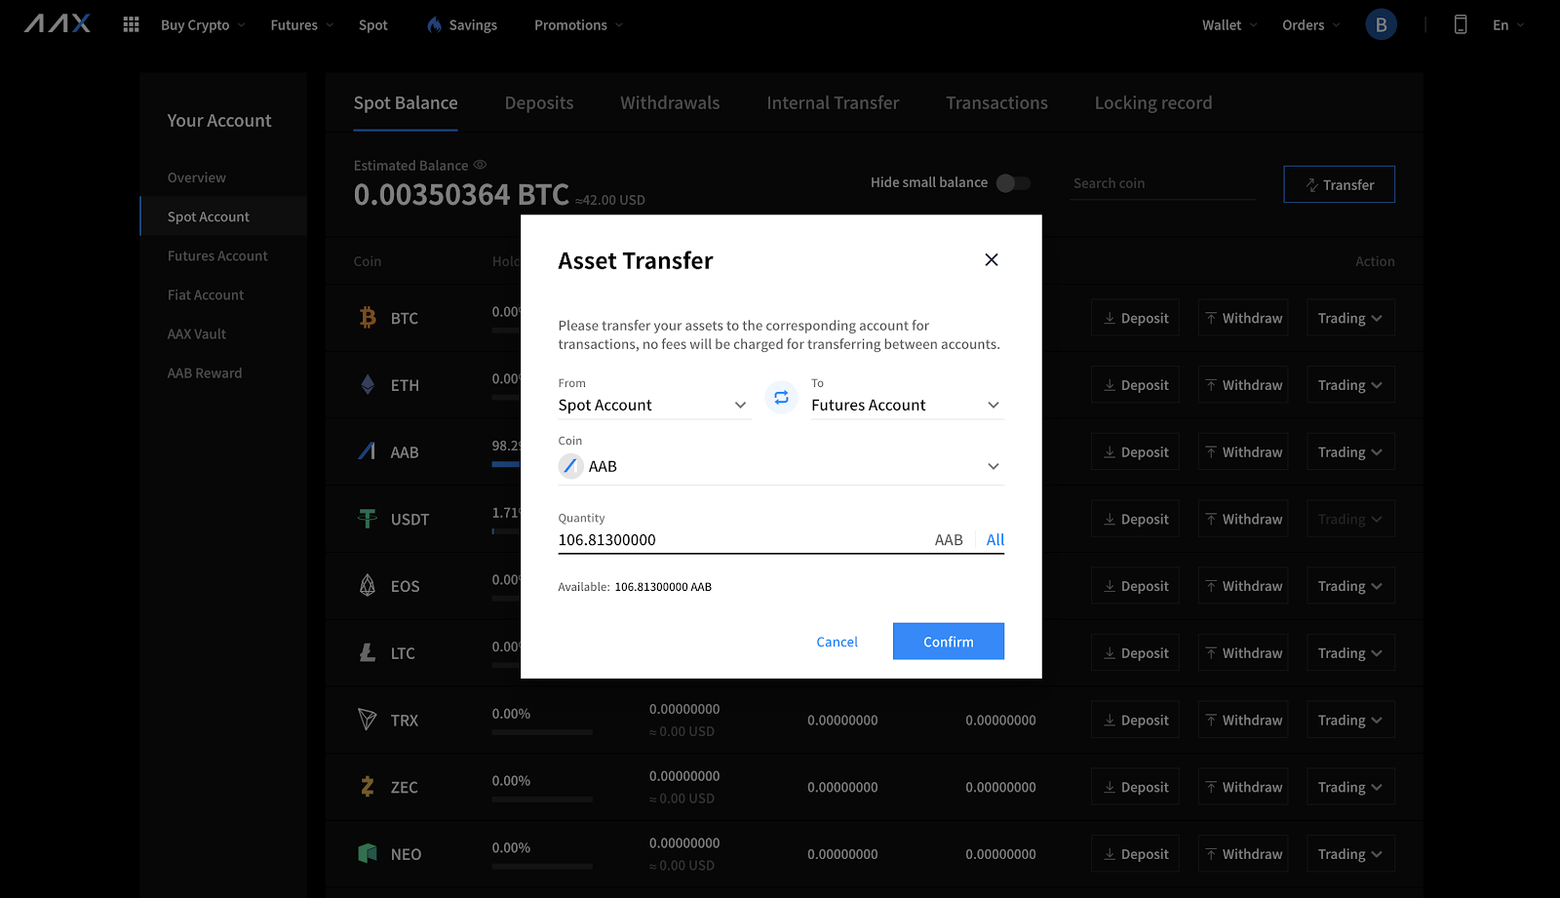Click the Confirm button
Viewport: 1560px width, 898px height.
(x=949, y=642)
